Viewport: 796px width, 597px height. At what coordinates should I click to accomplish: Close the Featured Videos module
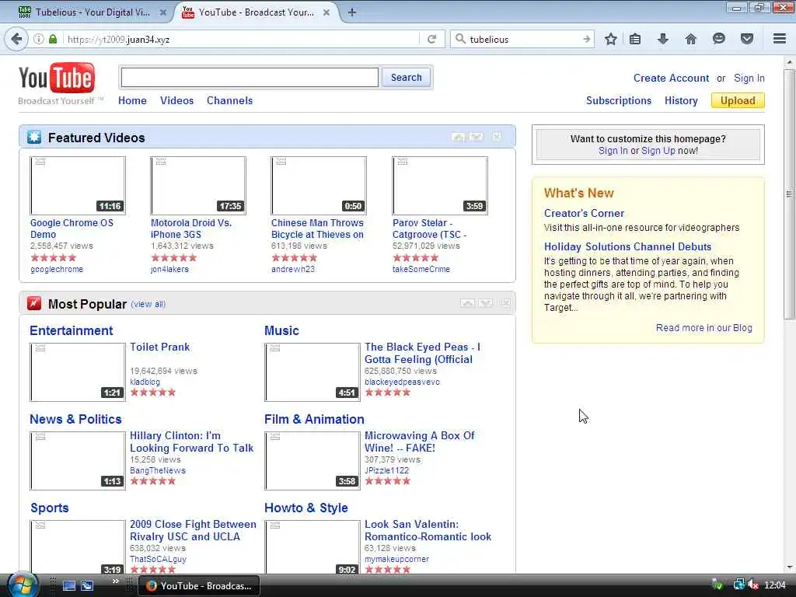pyautogui.click(x=497, y=137)
